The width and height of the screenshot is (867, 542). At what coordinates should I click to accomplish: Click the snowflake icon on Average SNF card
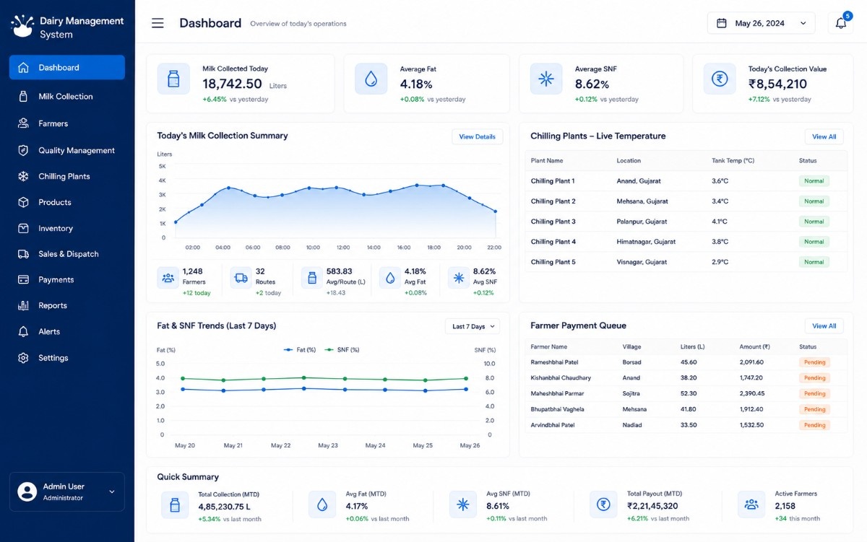pyautogui.click(x=546, y=79)
